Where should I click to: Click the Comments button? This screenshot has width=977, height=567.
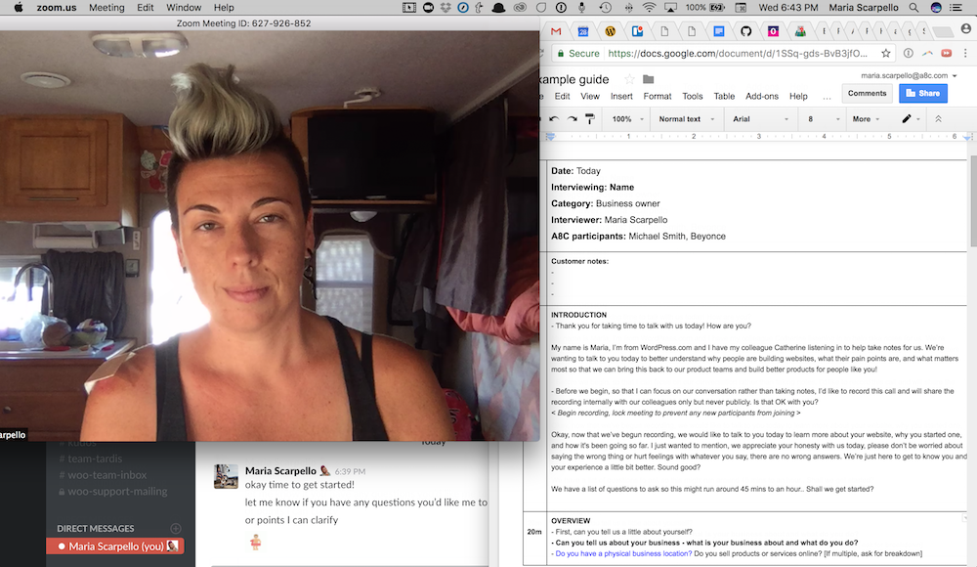[867, 94]
